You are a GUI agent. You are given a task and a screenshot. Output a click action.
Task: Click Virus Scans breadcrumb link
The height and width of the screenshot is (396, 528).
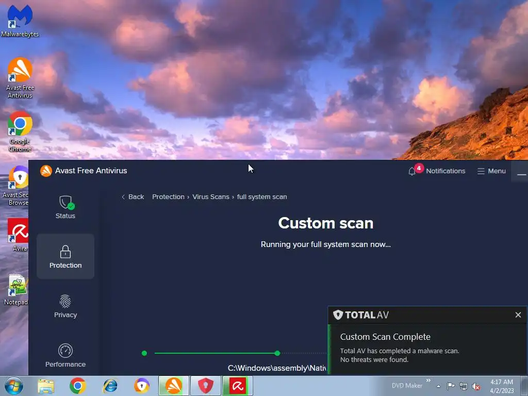(x=211, y=196)
